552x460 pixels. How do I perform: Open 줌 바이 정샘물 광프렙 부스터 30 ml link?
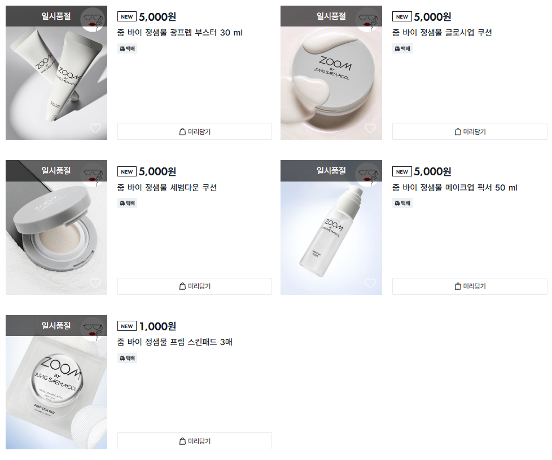(180, 33)
